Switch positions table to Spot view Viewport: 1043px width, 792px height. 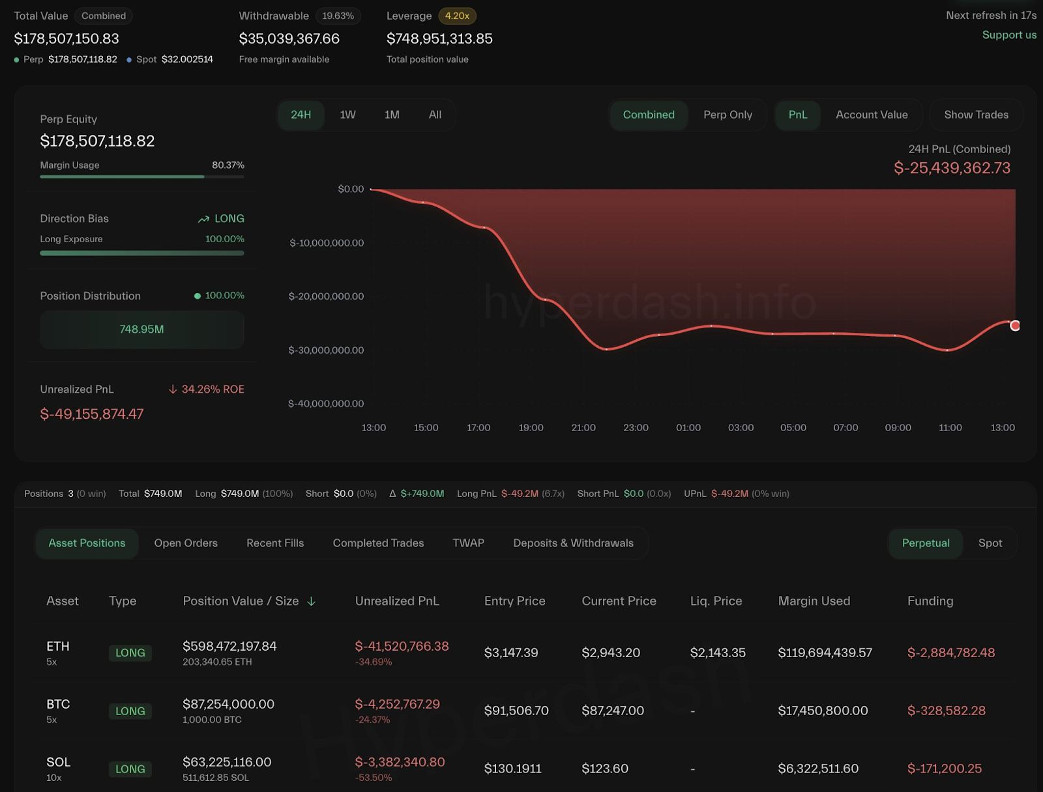(x=990, y=543)
